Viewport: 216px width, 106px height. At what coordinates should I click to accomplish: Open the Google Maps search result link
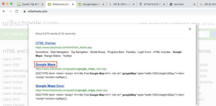(x=46, y=64)
